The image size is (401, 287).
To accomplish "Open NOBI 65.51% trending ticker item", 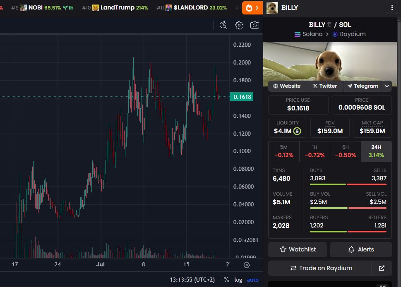I will coord(43,8).
